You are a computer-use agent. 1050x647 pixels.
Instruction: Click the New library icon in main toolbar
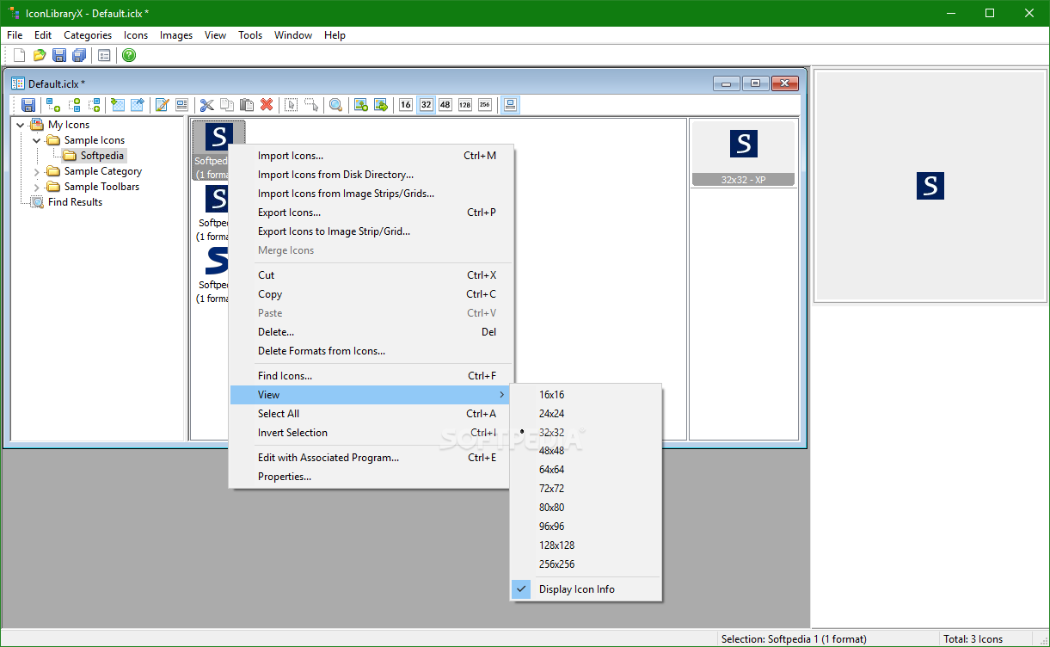point(19,55)
